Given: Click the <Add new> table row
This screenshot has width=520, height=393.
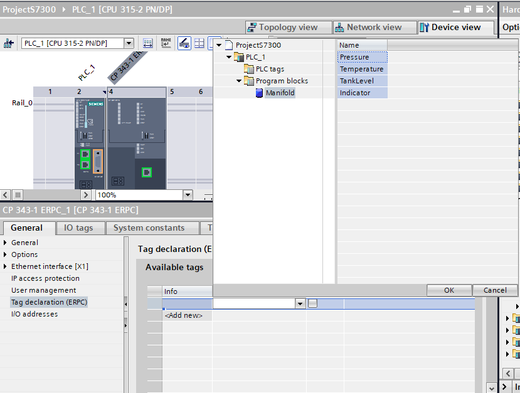Looking at the screenshot, I should point(183,315).
